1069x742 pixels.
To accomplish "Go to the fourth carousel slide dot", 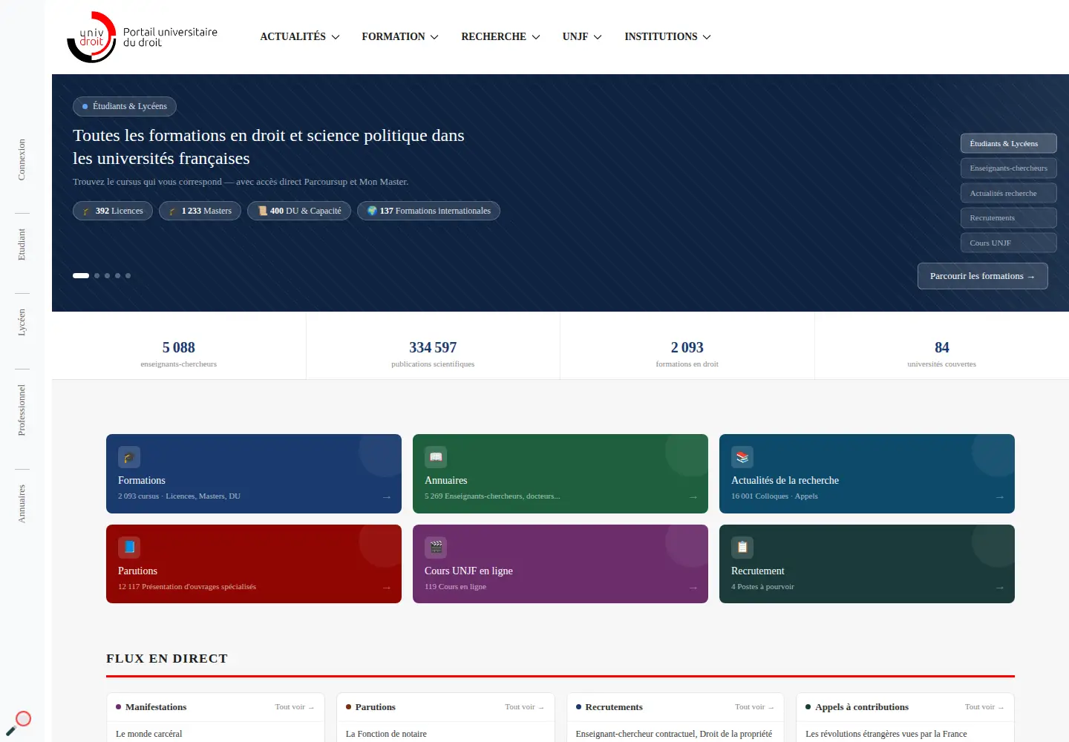I will pos(118,275).
